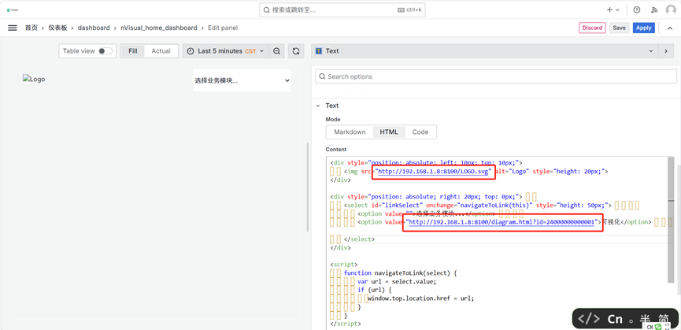Go to dashboard in the breadcrumb

tap(94, 28)
